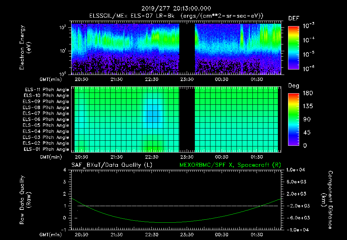
Task: Click the plot timestamp title 2019/277 20:13:00.000
Action: [176, 8]
